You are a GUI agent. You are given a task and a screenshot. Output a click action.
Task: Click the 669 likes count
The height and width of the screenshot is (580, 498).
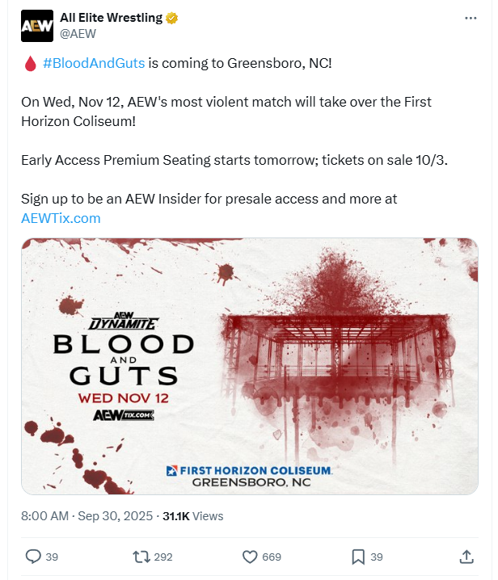(272, 557)
